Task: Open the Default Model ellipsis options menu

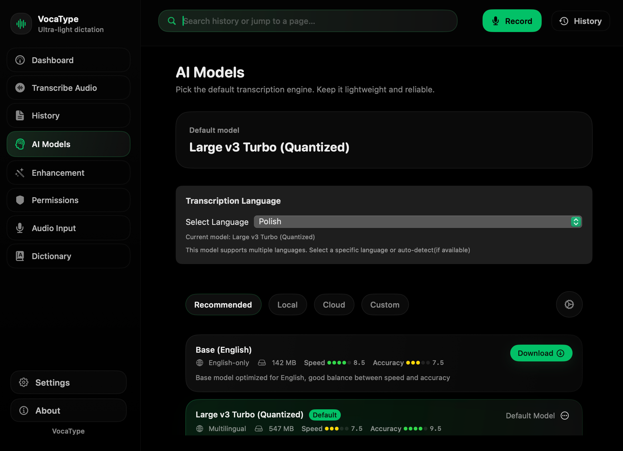Action: pyautogui.click(x=565, y=416)
